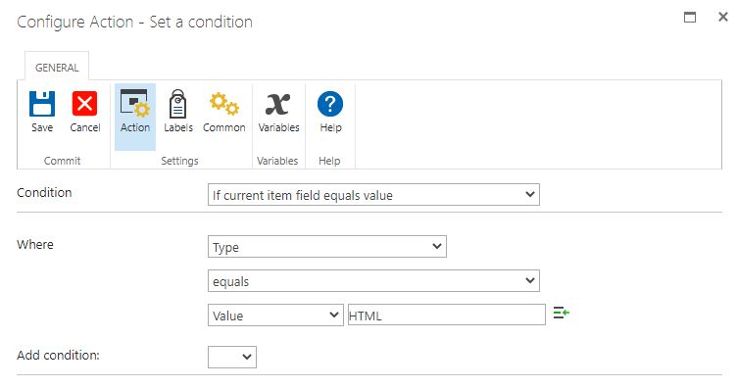Screen dimensions: 737x388
Task: Open the Variables manager
Action: (x=278, y=112)
